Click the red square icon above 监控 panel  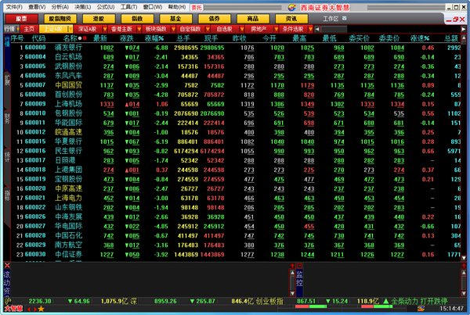(299, 266)
